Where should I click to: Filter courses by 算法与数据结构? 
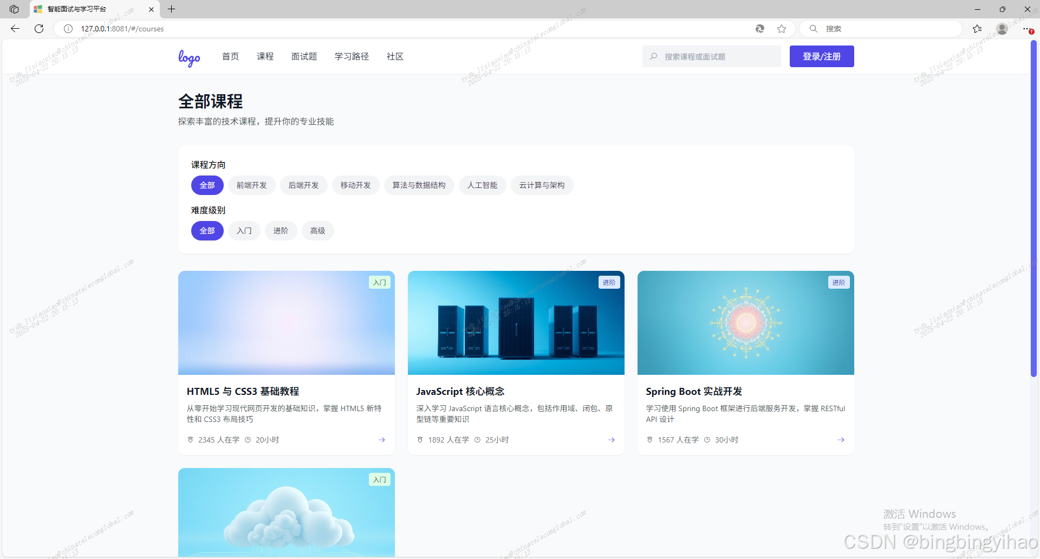coord(419,185)
